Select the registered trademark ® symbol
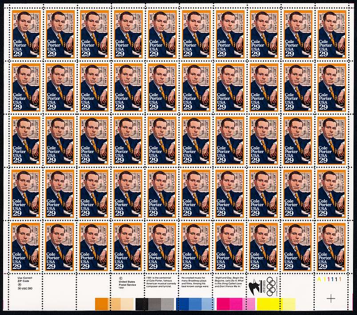Screen dimensions: 357x315 [19, 284]
